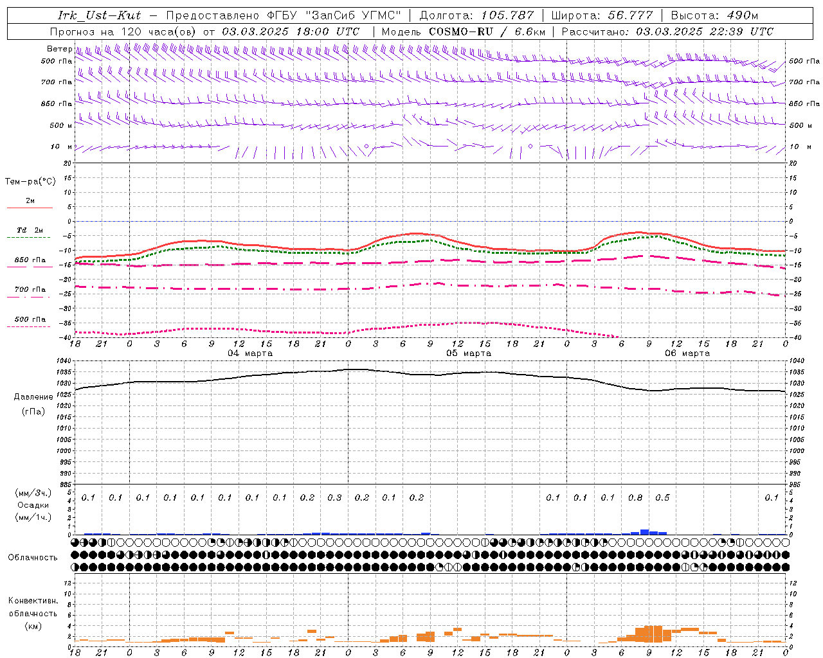
Task: Click the -40 value on the right temperature axis
Action: (x=795, y=338)
